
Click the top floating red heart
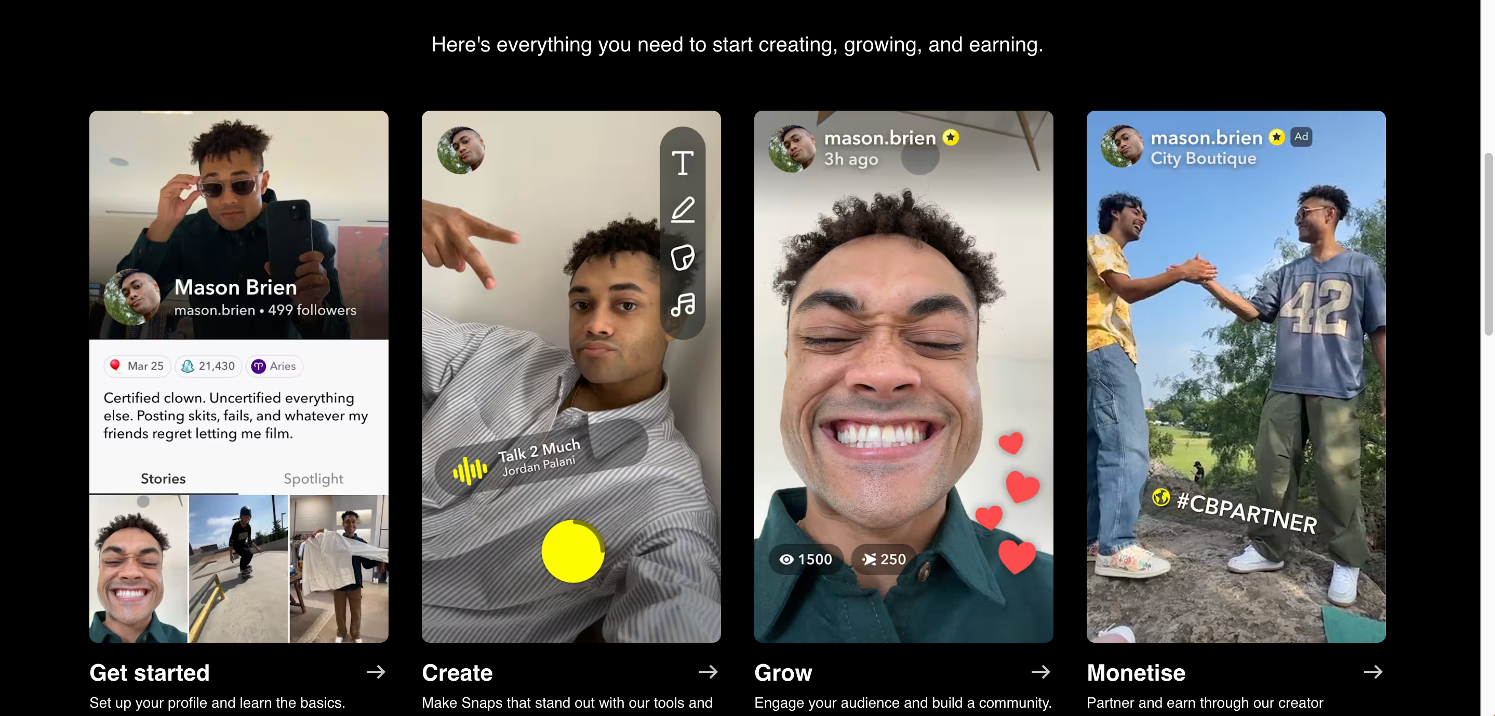[1010, 443]
